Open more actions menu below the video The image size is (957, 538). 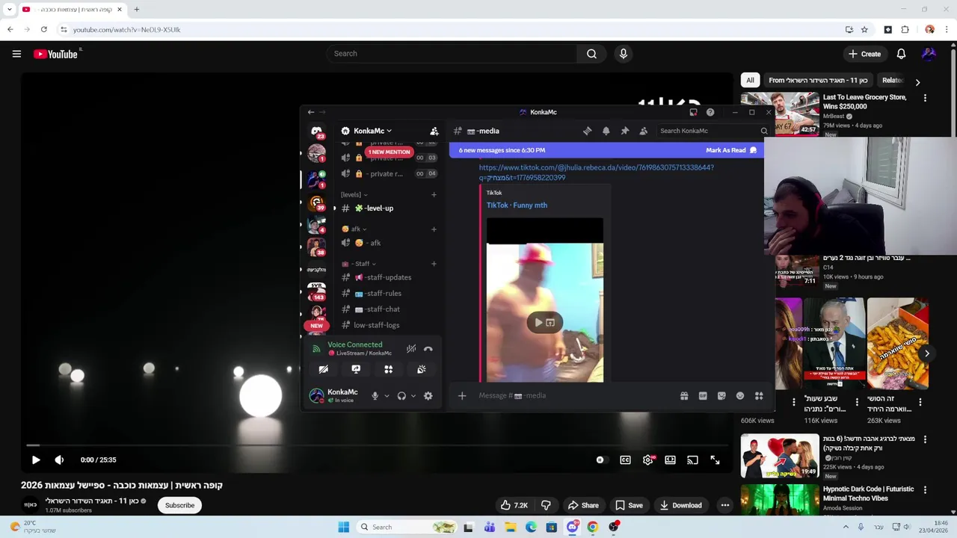pyautogui.click(x=724, y=505)
